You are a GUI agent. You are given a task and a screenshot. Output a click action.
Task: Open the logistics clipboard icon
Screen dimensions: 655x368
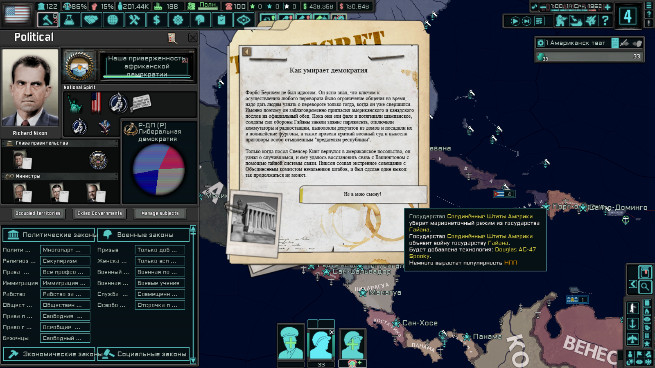(x=221, y=20)
